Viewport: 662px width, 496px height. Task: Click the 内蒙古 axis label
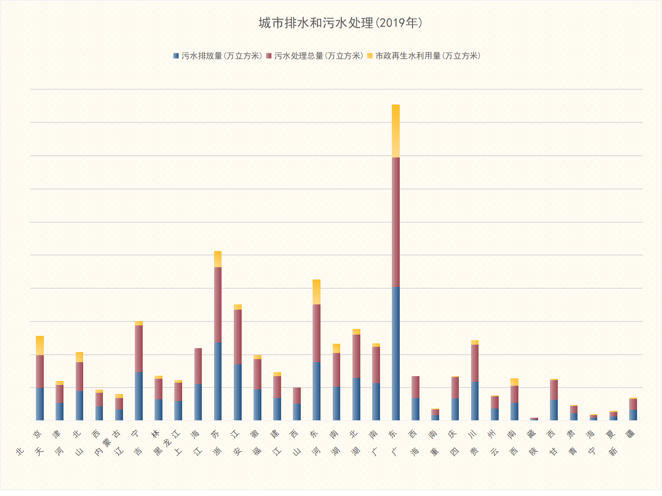pos(108,443)
